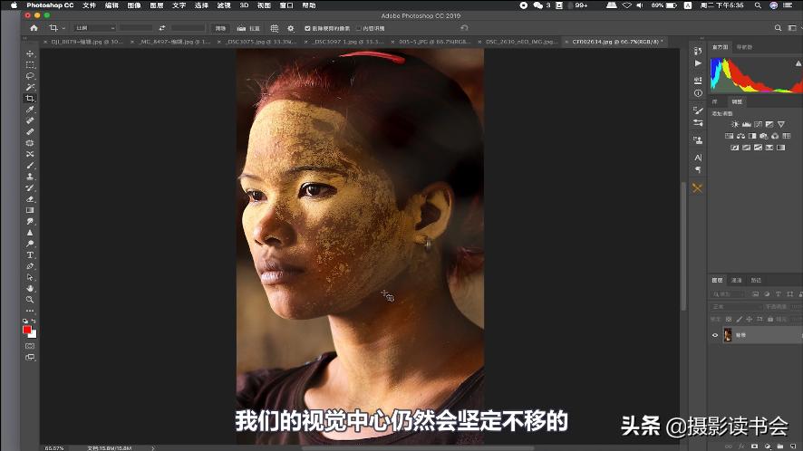Open the Character panel icon
The width and height of the screenshot is (803, 451).
click(x=698, y=158)
